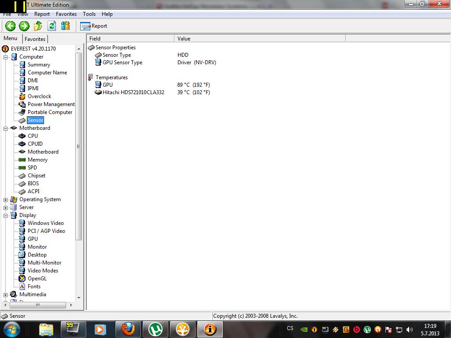
Task: Click the GPU temperature row
Action: tap(152, 85)
